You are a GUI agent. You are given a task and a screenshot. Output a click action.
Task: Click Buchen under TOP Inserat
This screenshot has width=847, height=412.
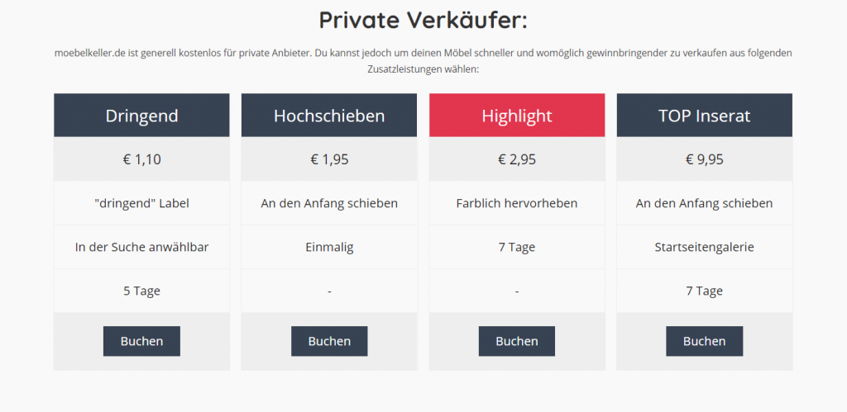(x=704, y=341)
